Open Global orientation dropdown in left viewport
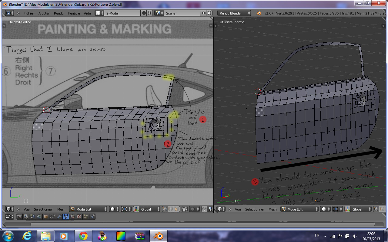 coord(150,209)
